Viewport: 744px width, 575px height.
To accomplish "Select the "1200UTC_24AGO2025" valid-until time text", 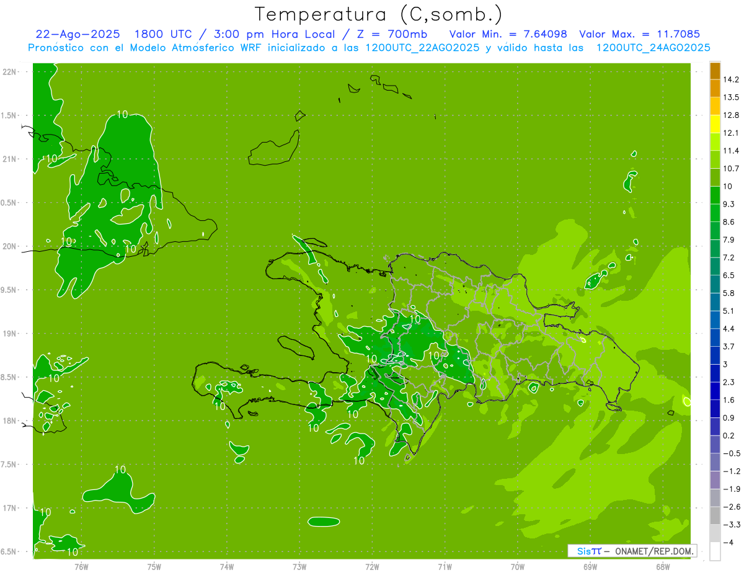I will pyautogui.click(x=653, y=48).
